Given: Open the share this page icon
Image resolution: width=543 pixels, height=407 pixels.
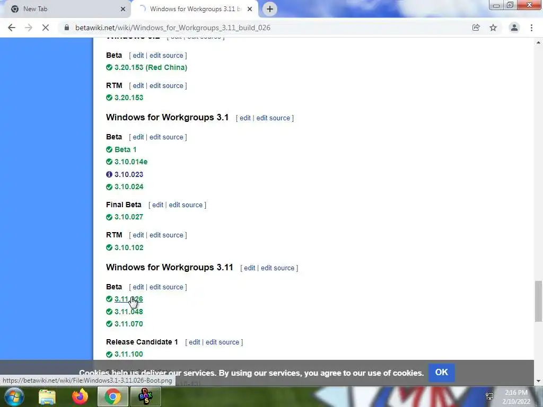Looking at the screenshot, I should tap(476, 28).
